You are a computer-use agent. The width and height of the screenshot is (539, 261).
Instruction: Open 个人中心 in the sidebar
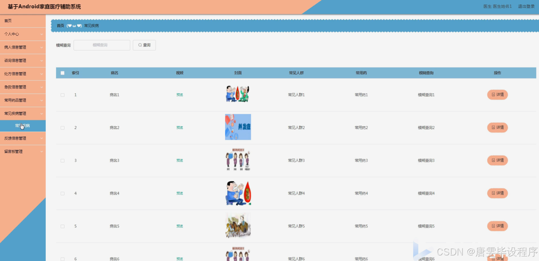(x=23, y=34)
